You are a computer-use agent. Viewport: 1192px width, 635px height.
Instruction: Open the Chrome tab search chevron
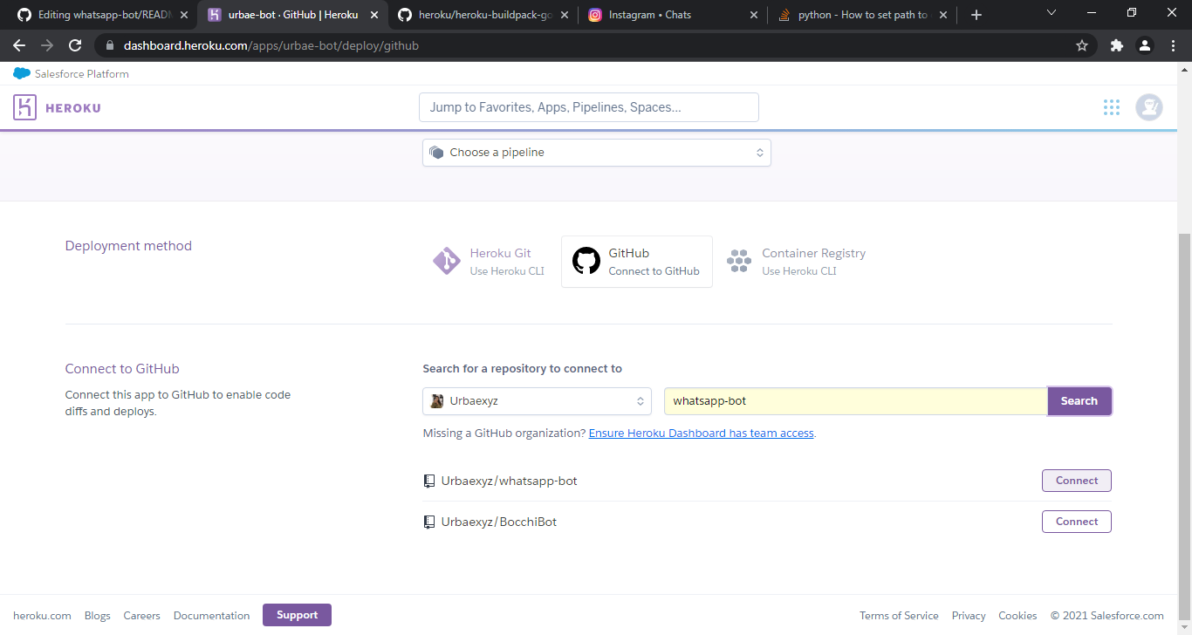coord(1051,14)
